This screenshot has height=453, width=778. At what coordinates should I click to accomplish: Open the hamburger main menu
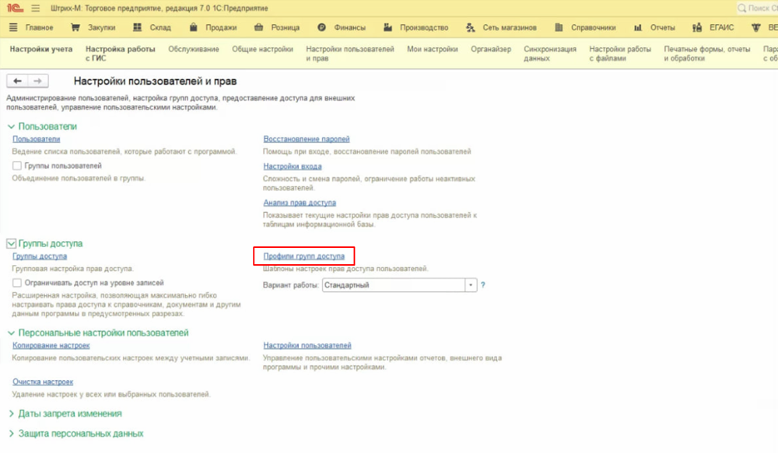pyautogui.click(x=35, y=9)
